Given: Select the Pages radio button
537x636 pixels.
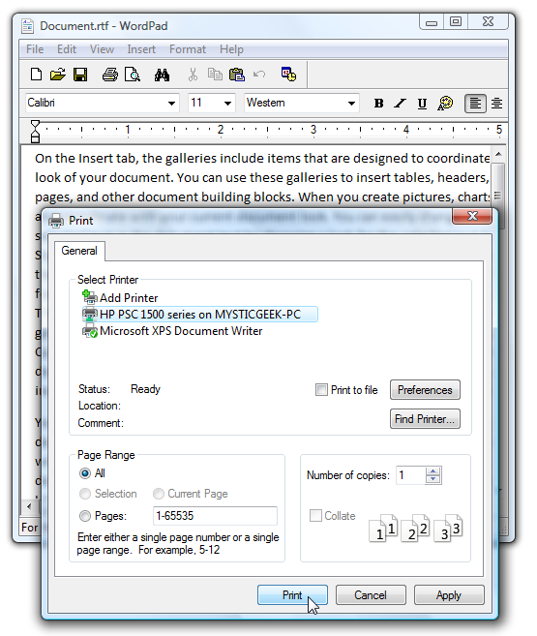Looking at the screenshot, I should pyautogui.click(x=85, y=516).
